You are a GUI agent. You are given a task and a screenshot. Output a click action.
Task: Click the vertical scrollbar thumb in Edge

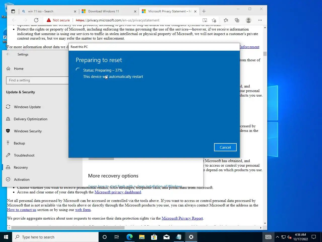(x=265, y=54)
